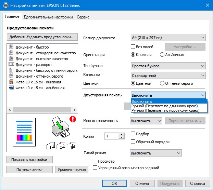Choose 'Выключить' in duplex dropdown list
213x190 pixels.
169,101
